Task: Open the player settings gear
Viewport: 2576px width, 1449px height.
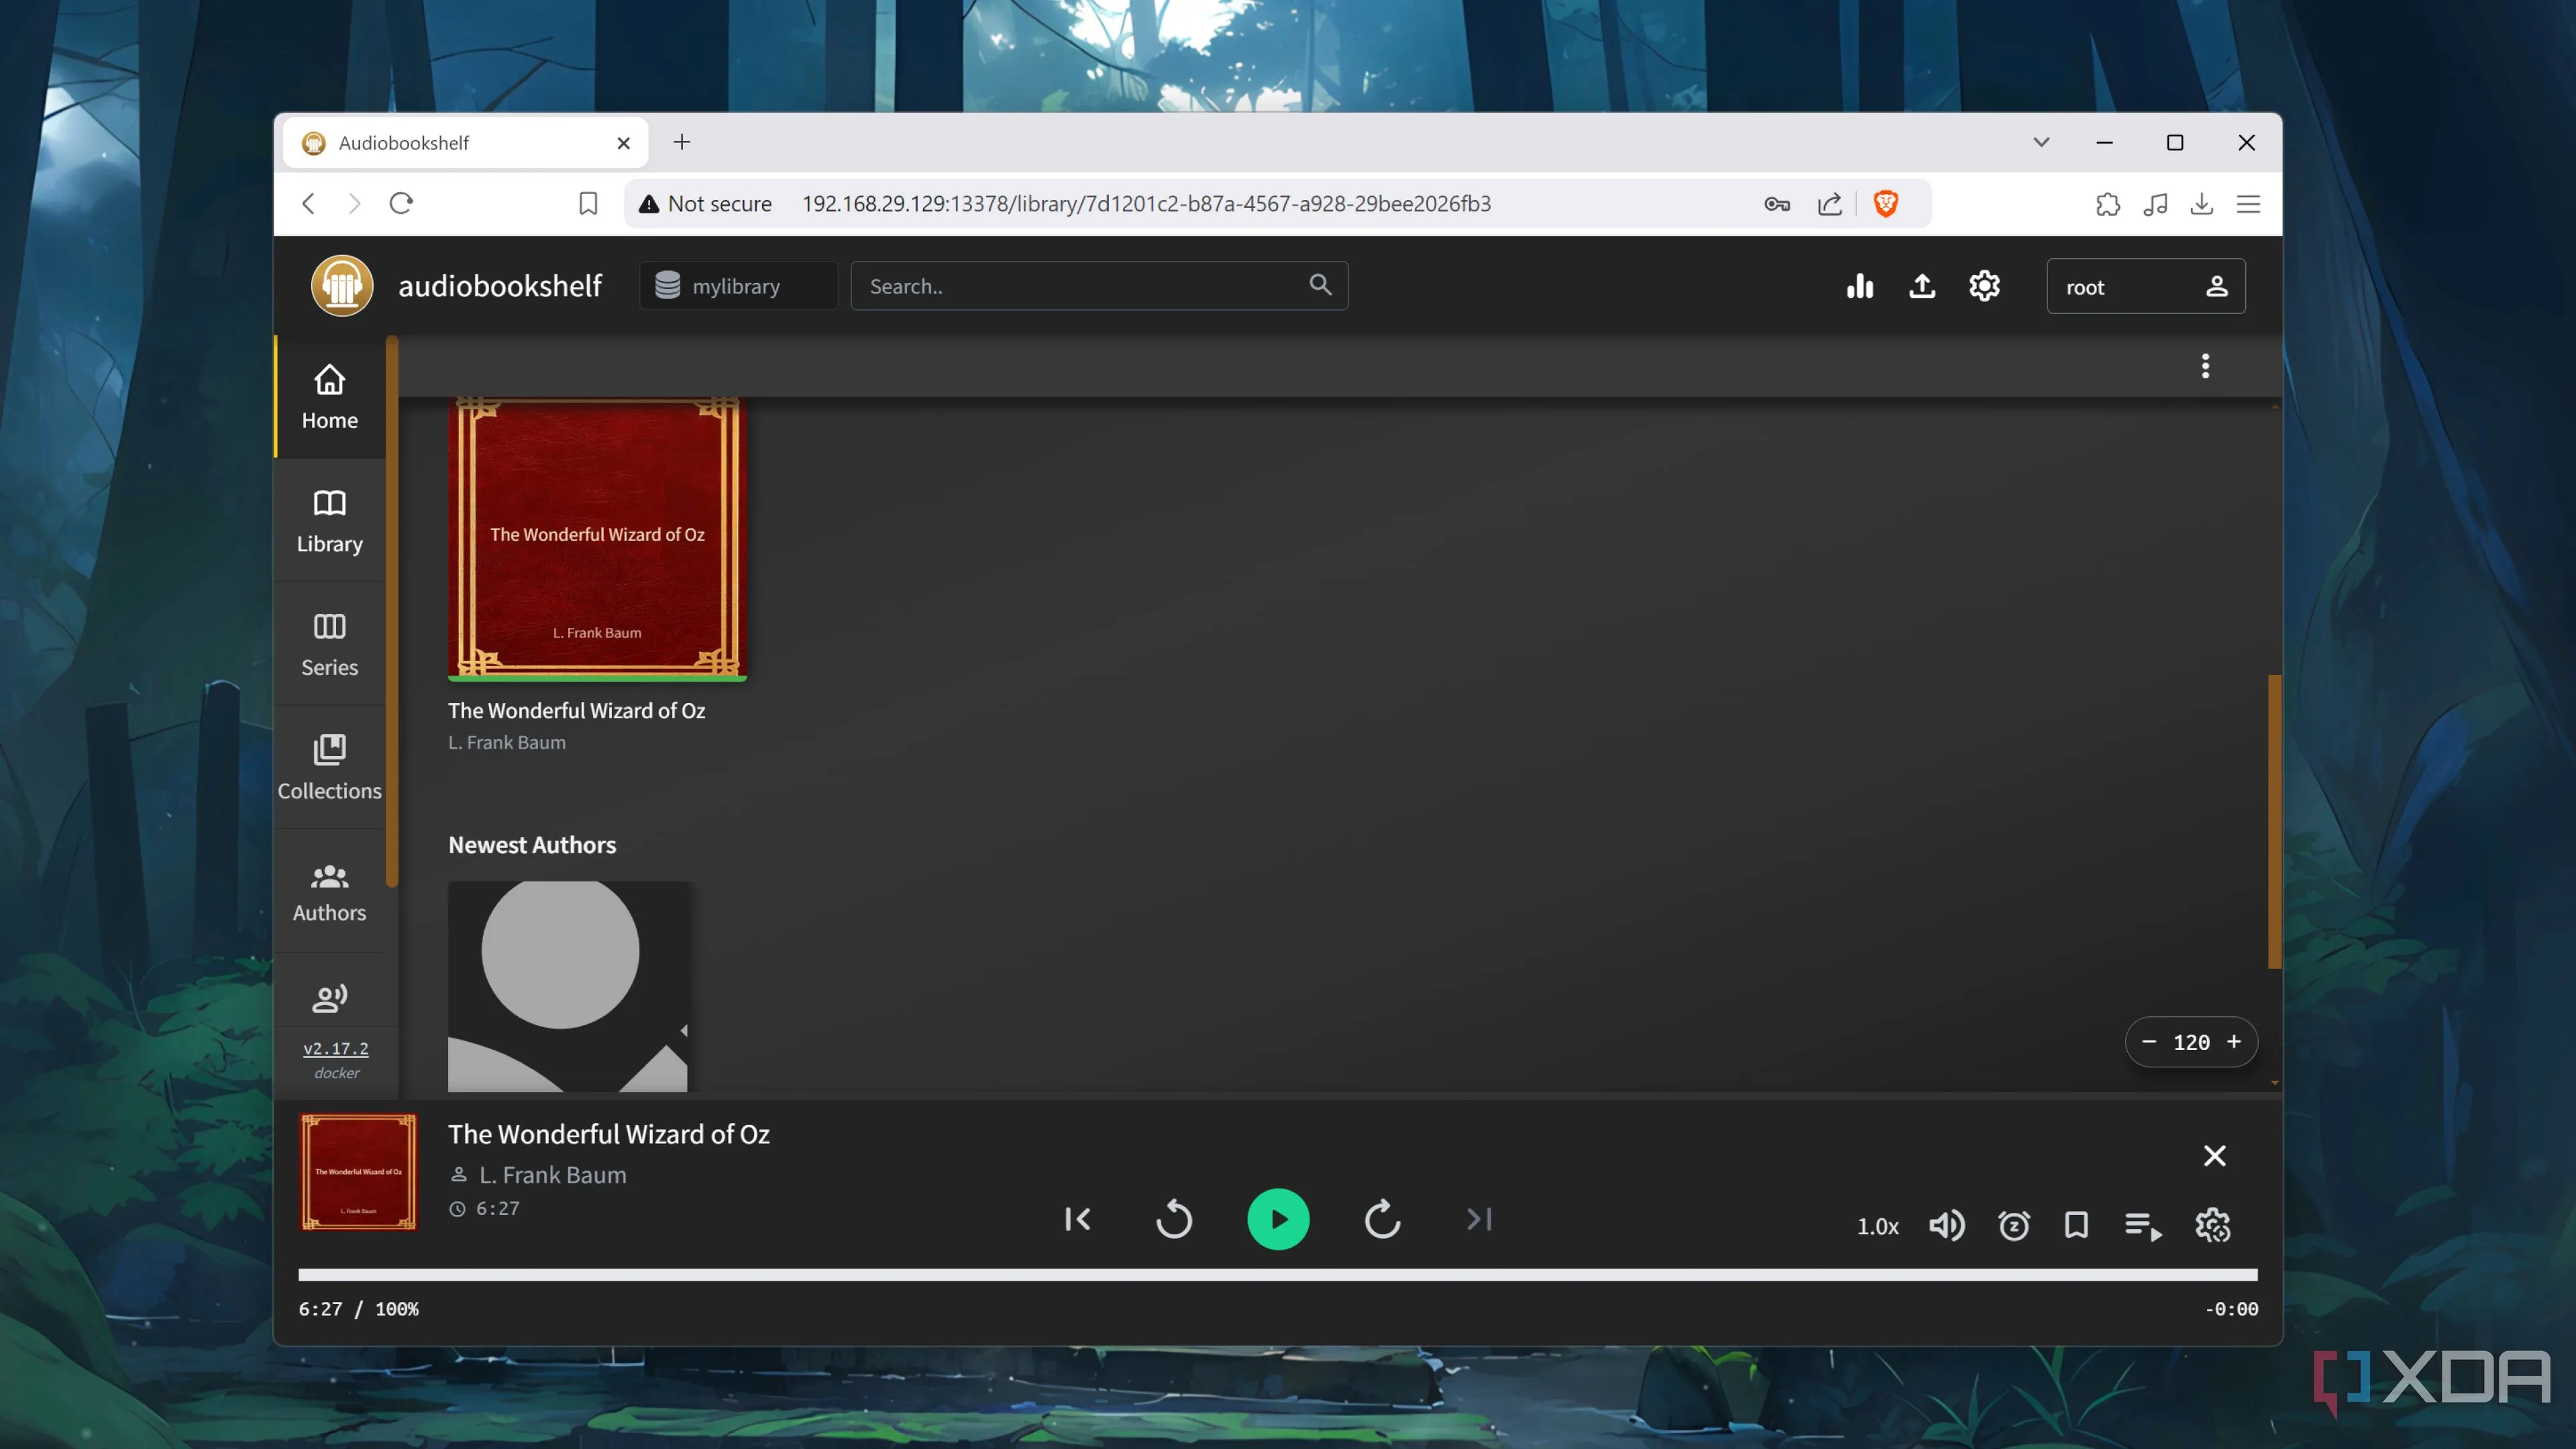Action: click(2212, 1225)
